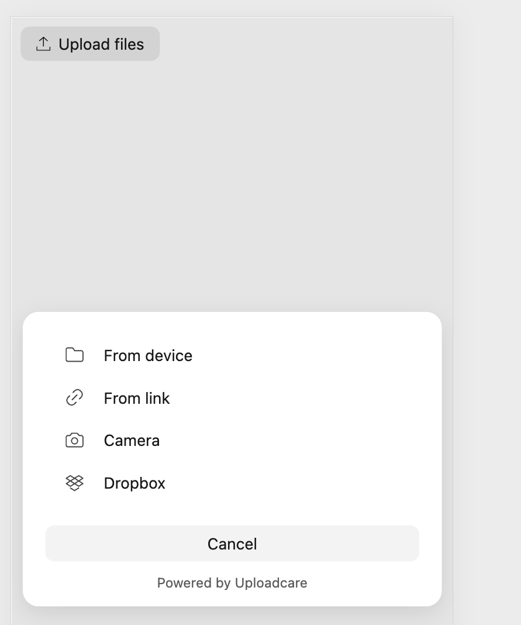The height and width of the screenshot is (625, 521).
Task: Click the gray drop zone area
Action: [x=234, y=176]
